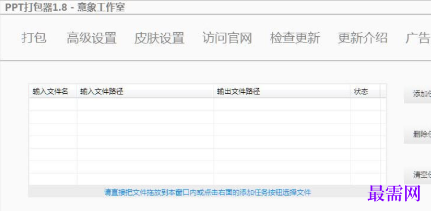Click the 添加任务 button
The image size is (431, 211).
(x=417, y=94)
